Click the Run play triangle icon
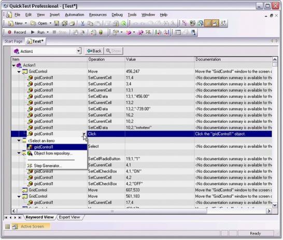 click(x=33, y=32)
